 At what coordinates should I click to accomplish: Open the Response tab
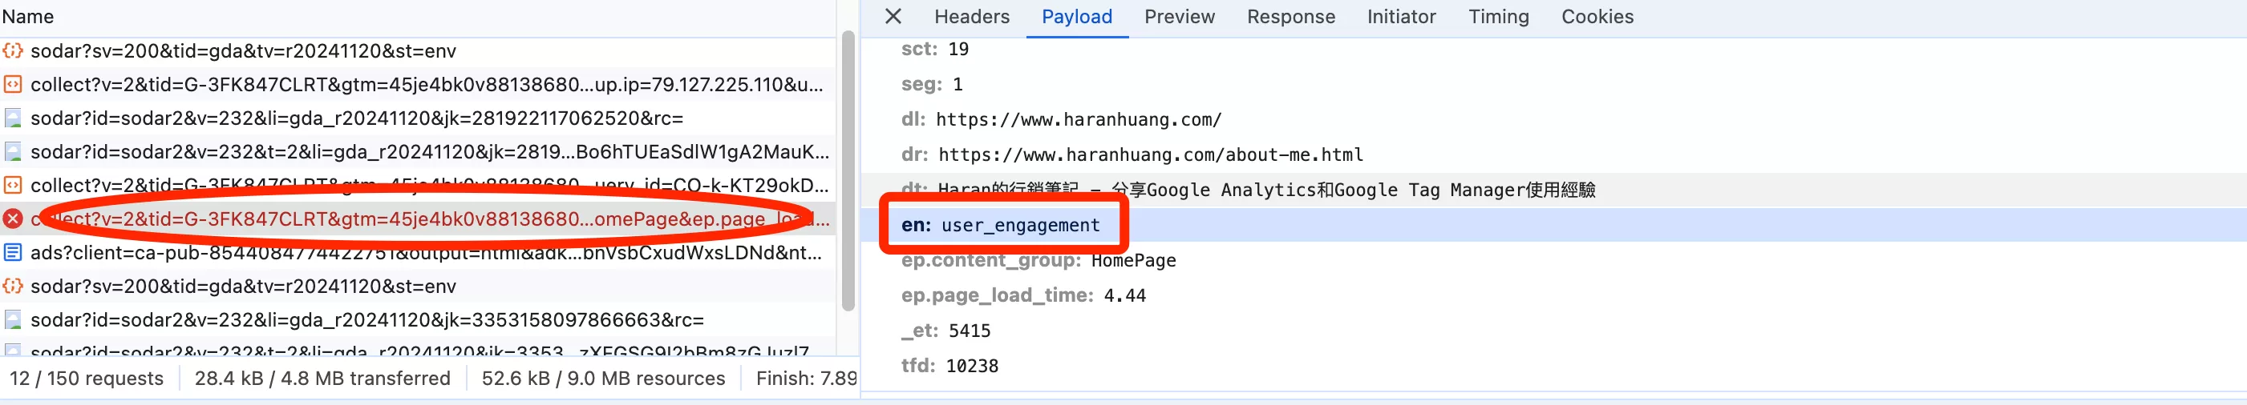tap(1290, 17)
